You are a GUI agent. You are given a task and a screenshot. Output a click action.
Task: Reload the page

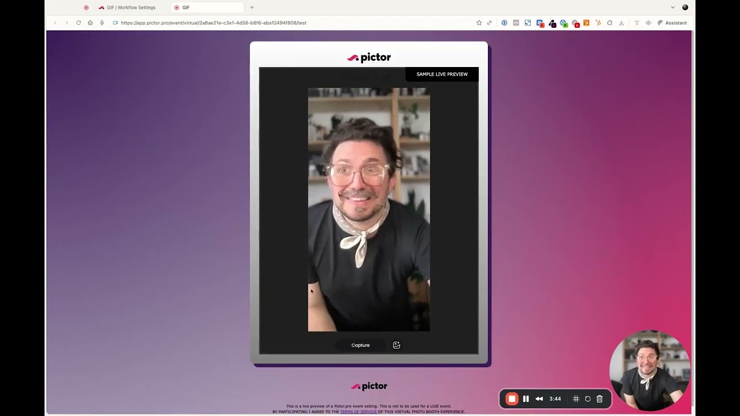79,23
